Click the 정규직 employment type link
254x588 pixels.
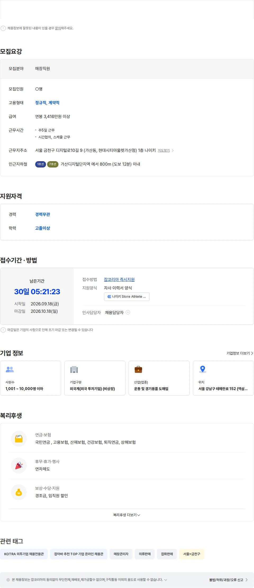(40, 103)
